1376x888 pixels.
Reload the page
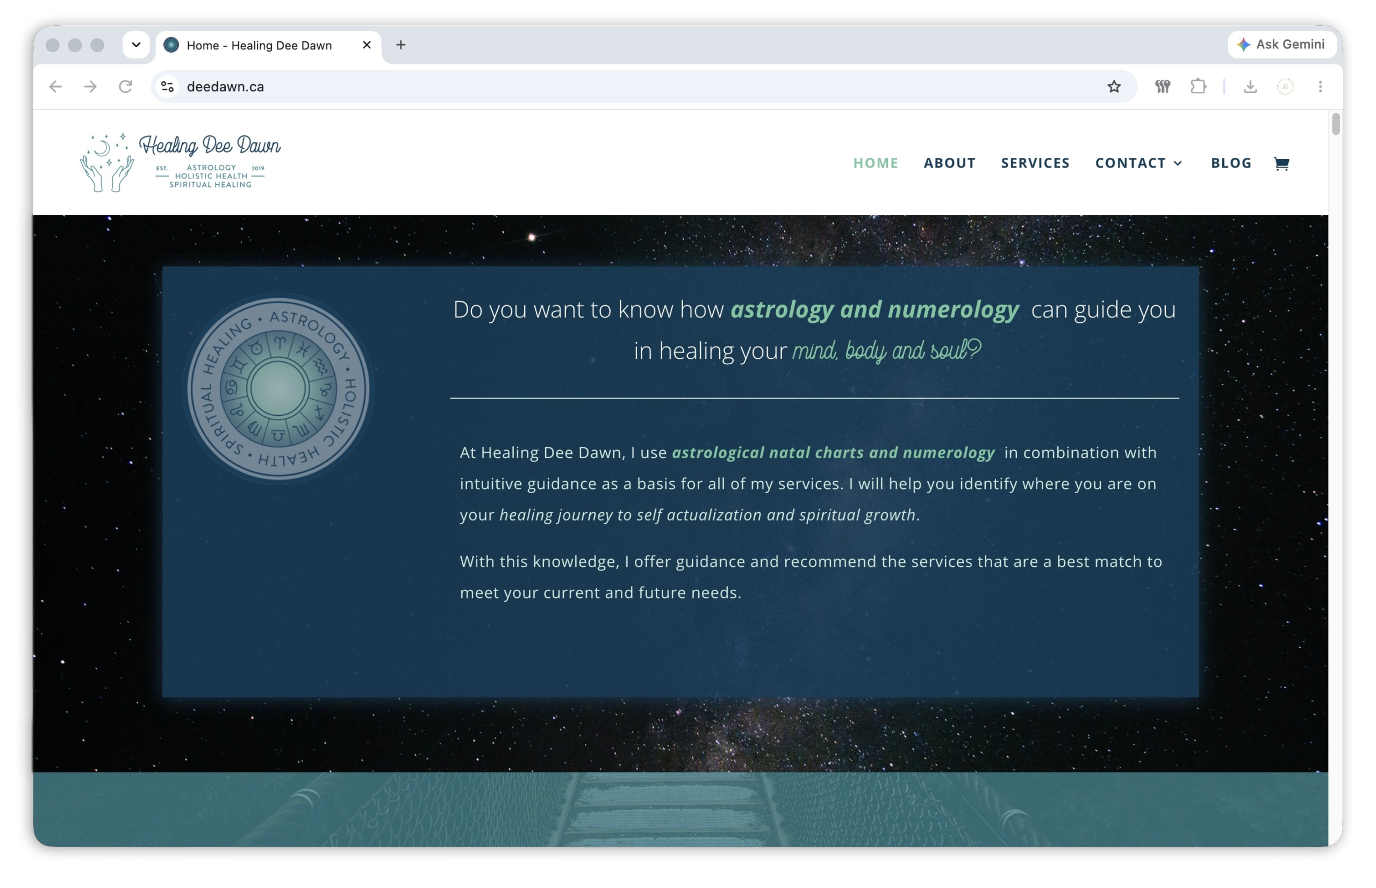(x=125, y=86)
